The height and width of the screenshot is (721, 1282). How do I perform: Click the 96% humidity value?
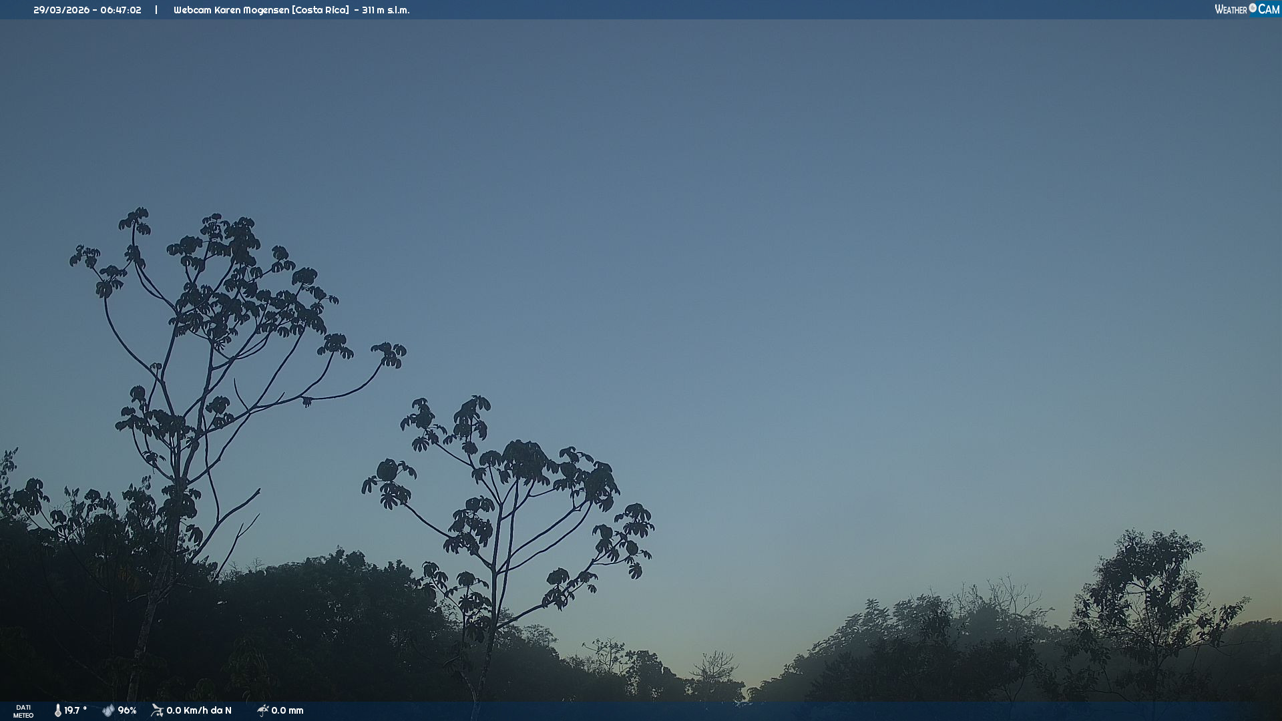coord(127,710)
